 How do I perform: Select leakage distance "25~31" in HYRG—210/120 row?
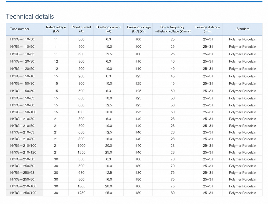[x=208, y=152]
